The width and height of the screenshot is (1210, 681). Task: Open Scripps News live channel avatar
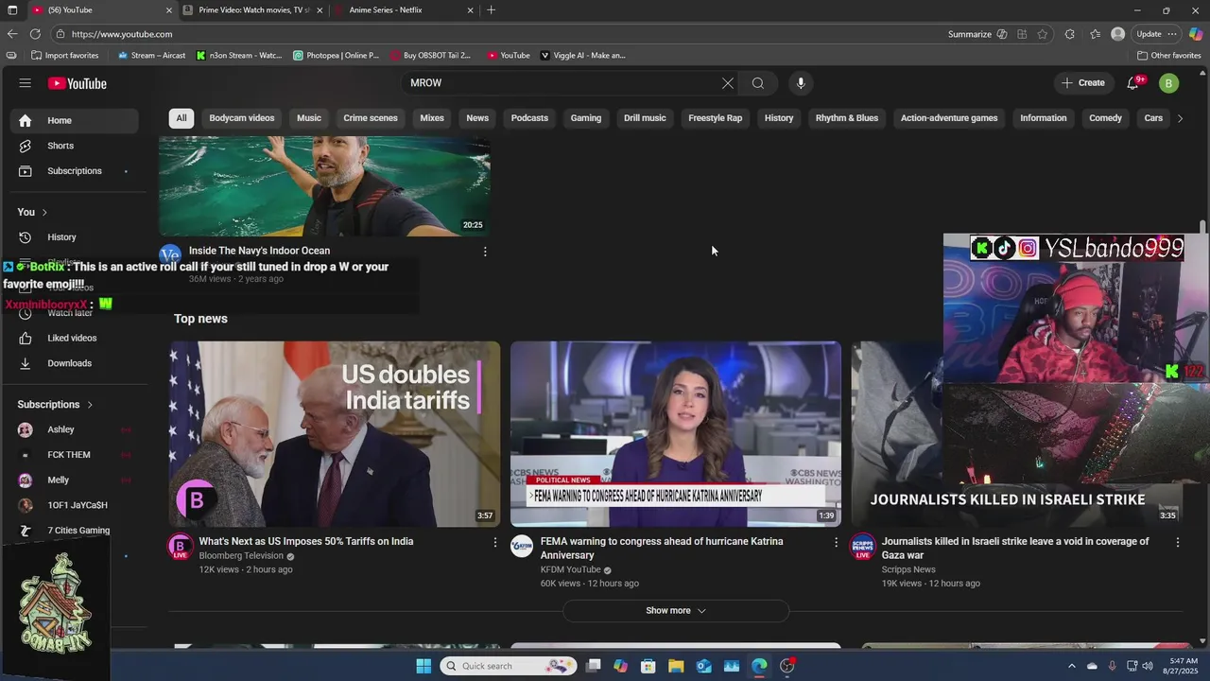pyautogui.click(x=863, y=547)
